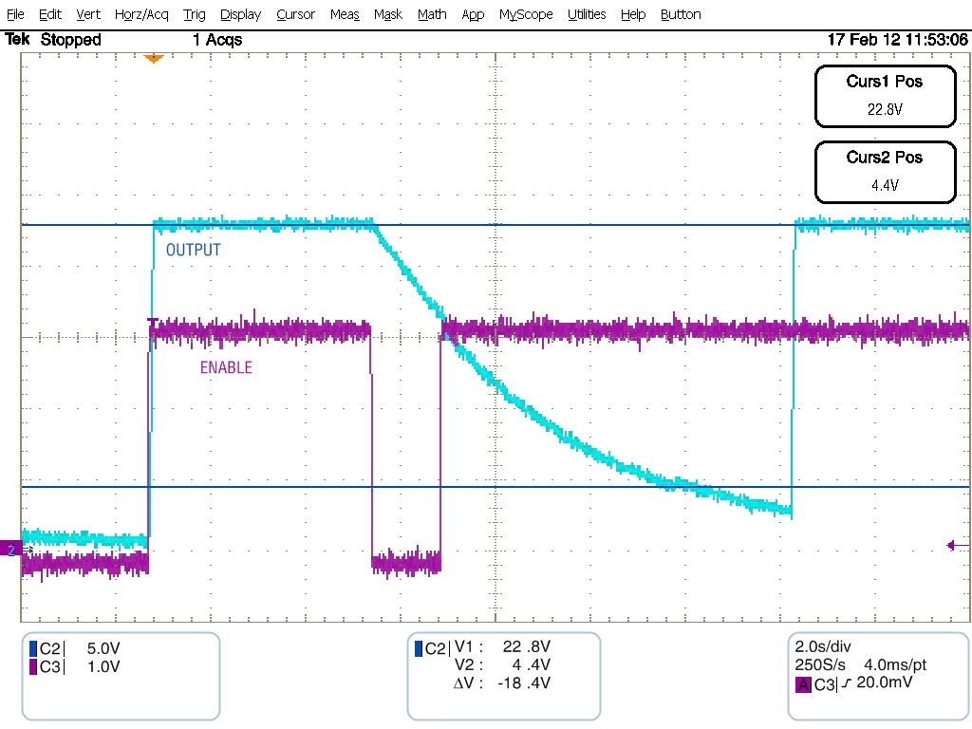
Task: Click the C3 1.0V vertical scale readout
Action: click(103, 667)
